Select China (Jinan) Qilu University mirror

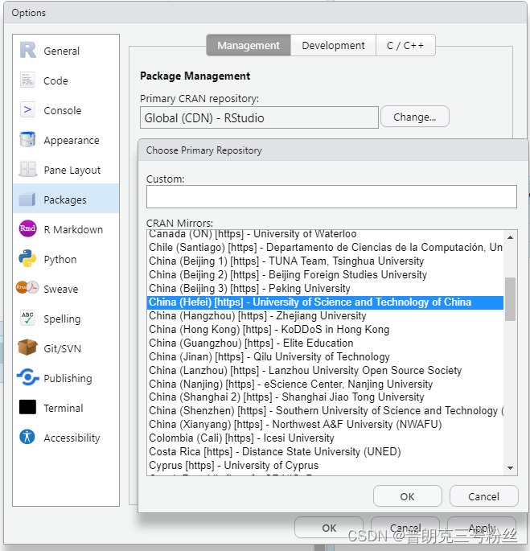325,356
